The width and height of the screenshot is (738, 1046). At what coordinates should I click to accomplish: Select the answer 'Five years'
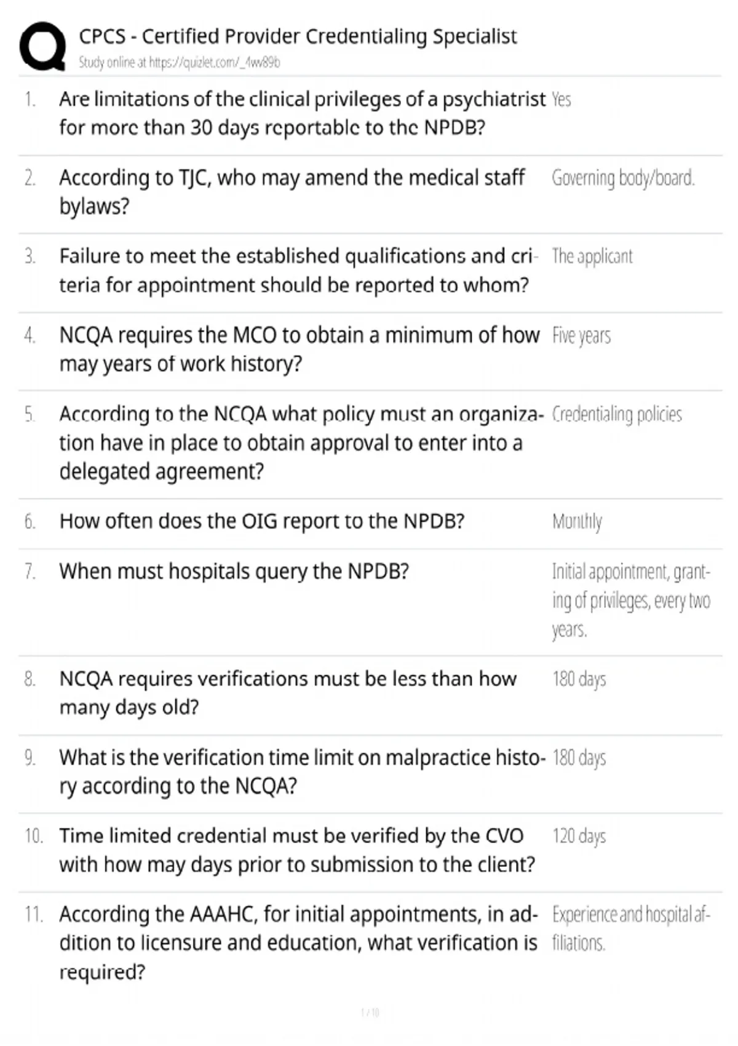pyautogui.click(x=581, y=335)
